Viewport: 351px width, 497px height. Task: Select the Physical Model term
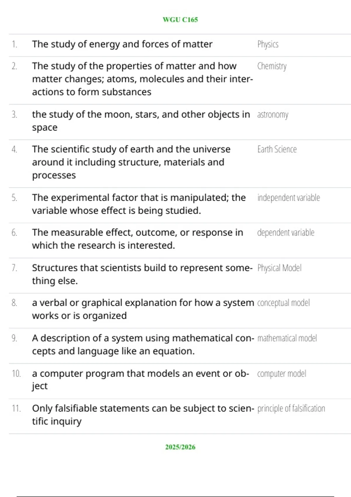(279, 268)
